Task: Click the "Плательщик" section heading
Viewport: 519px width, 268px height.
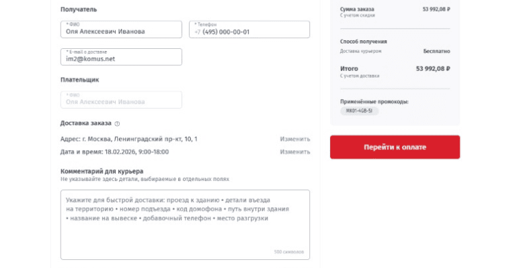Action: pyautogui.click(x=79, y=80)
